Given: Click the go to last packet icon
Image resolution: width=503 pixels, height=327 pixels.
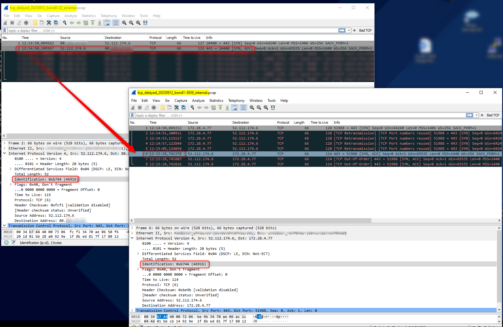Looking at the screenshot, I should coord(100,23).
